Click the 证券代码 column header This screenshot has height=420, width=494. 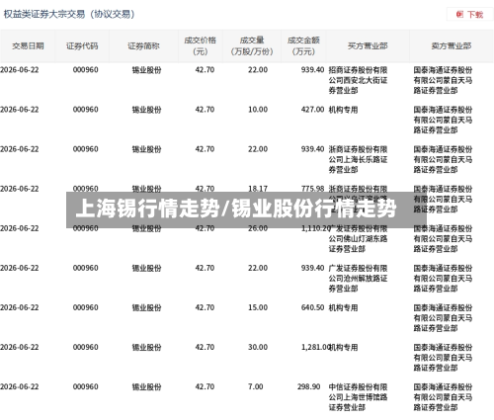(82, 45)
